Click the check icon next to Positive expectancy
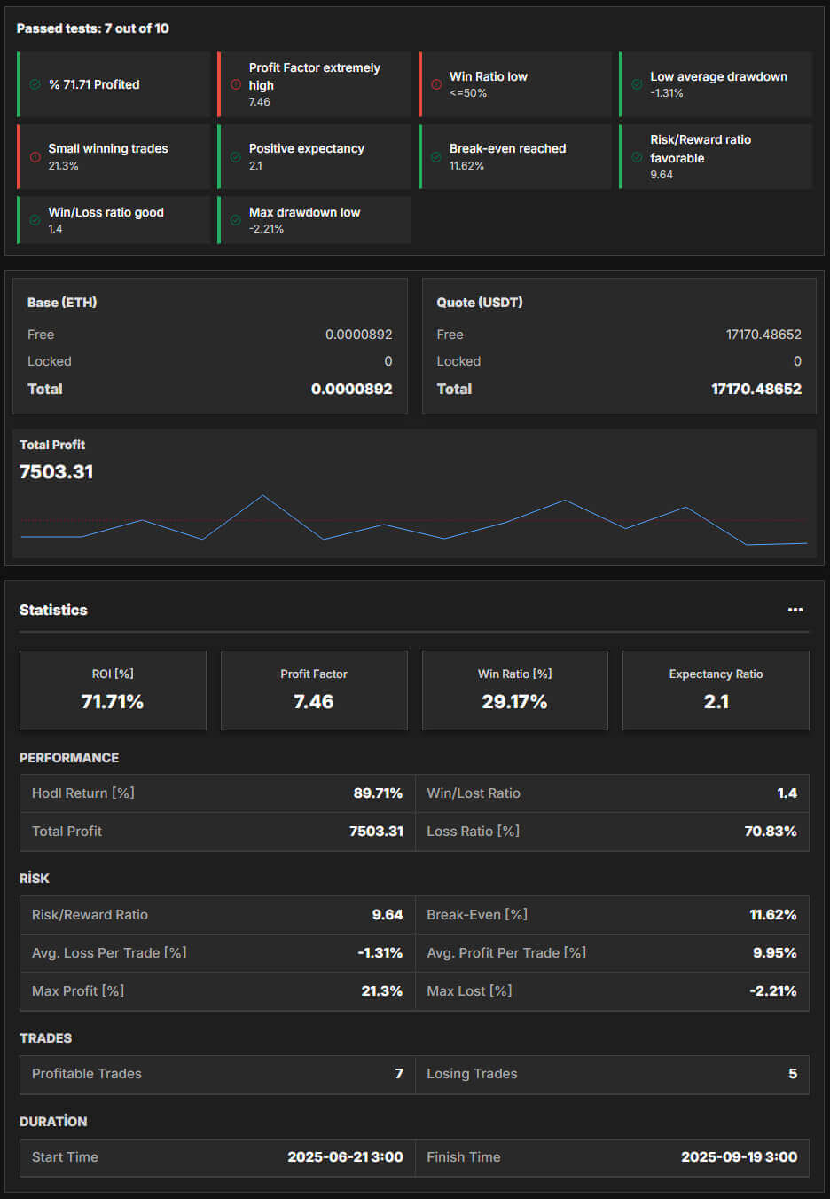 click(x=235, y=157)
